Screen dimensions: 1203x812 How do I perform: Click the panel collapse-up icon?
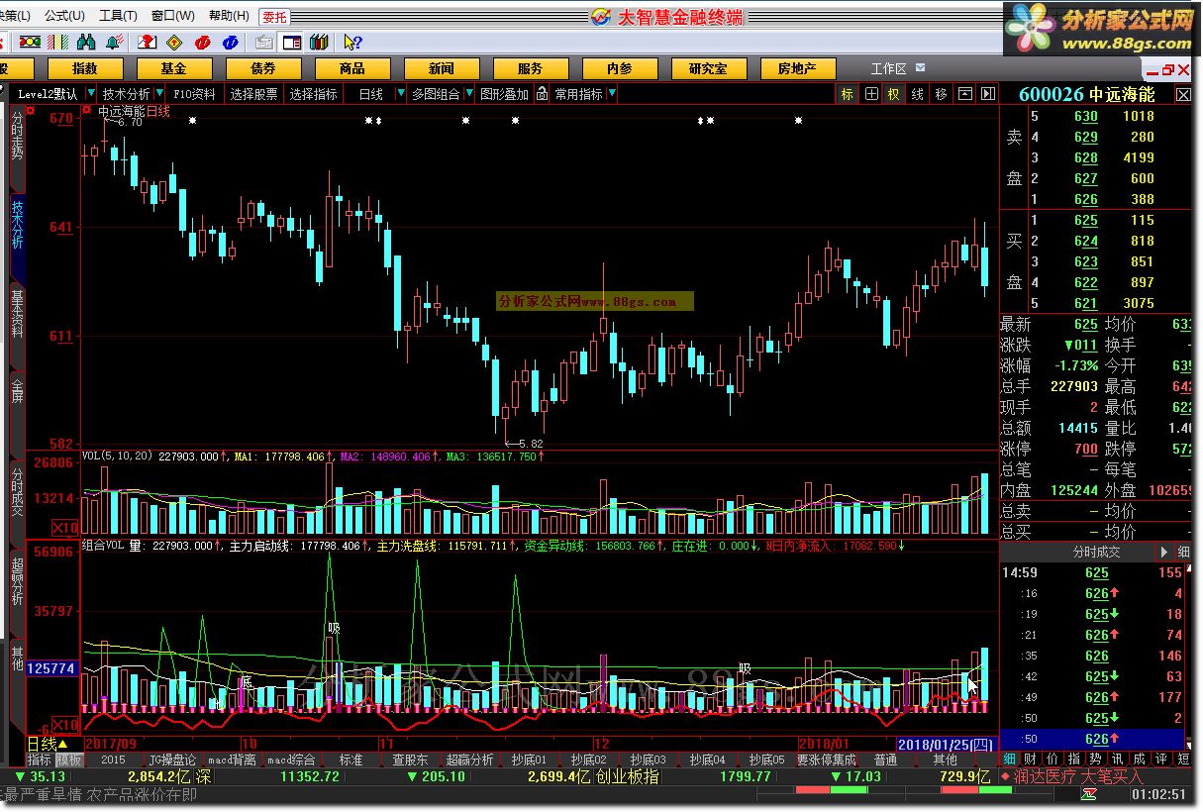click(x=964, y=94)
